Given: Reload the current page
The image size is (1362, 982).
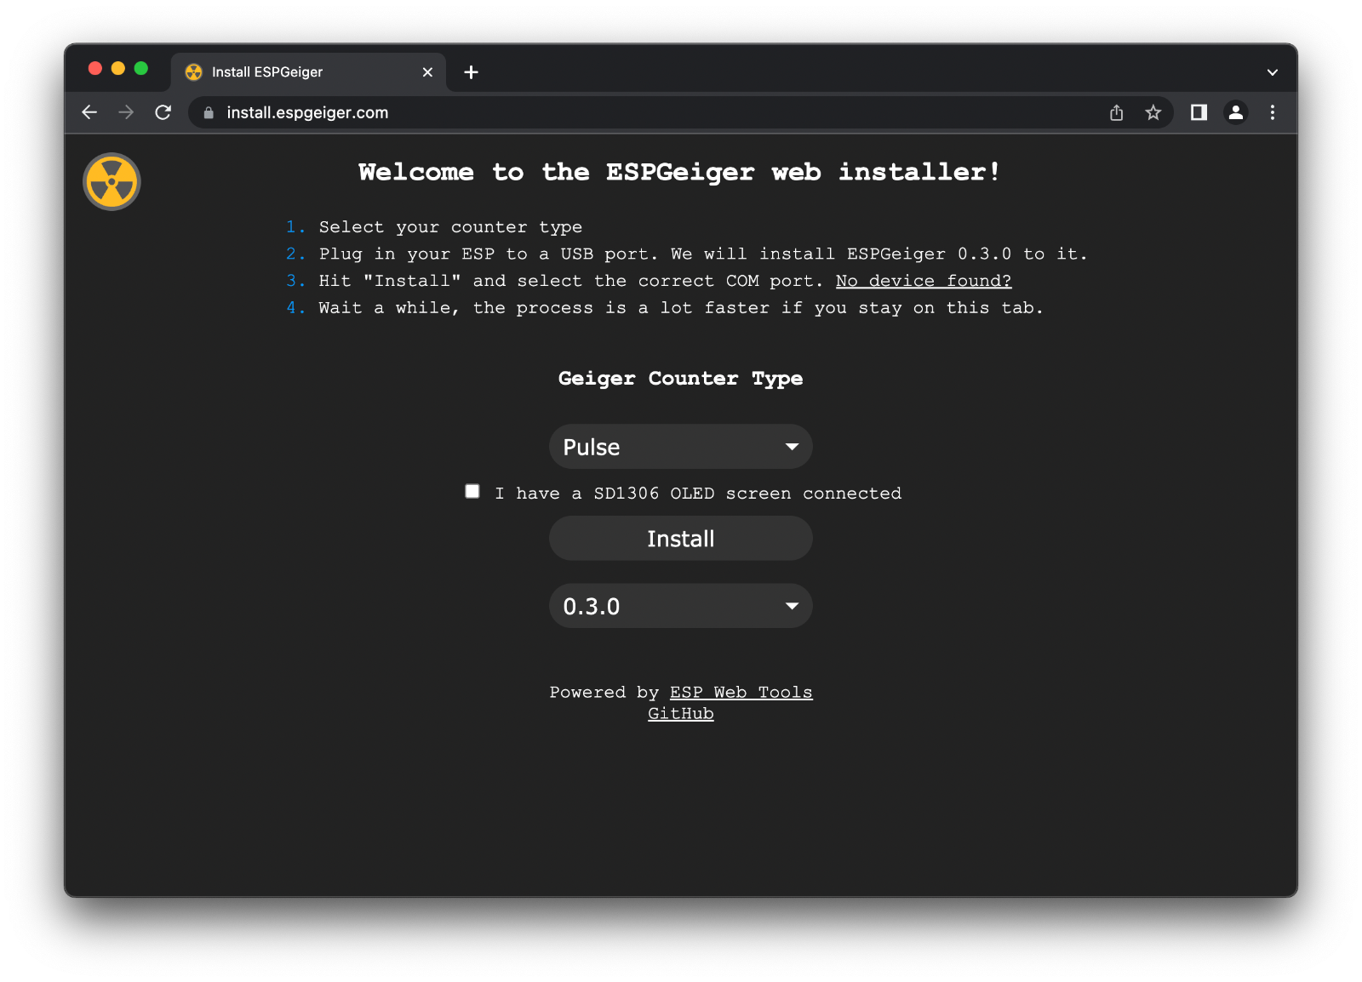Looking at the screenshot, I should click(x=163, y=112).
